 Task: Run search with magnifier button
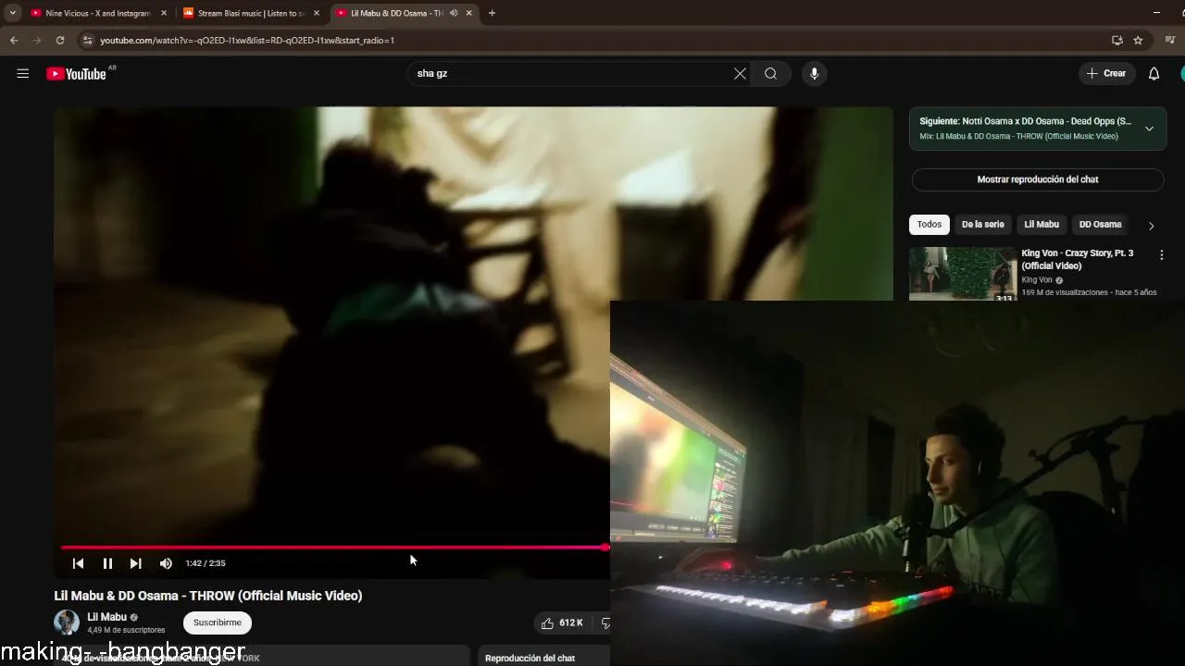pyautogui.click(x=770, y=74)
